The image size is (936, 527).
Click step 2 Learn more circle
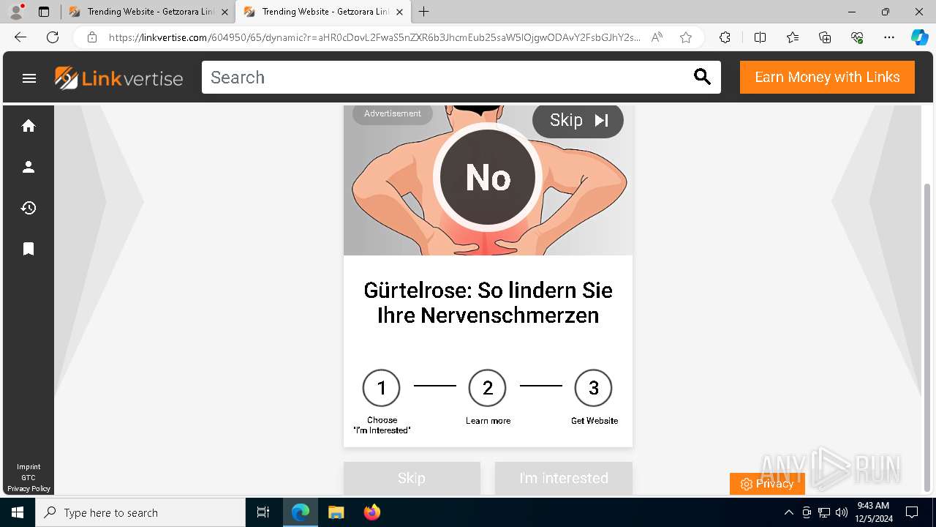(x=488, y=388)
